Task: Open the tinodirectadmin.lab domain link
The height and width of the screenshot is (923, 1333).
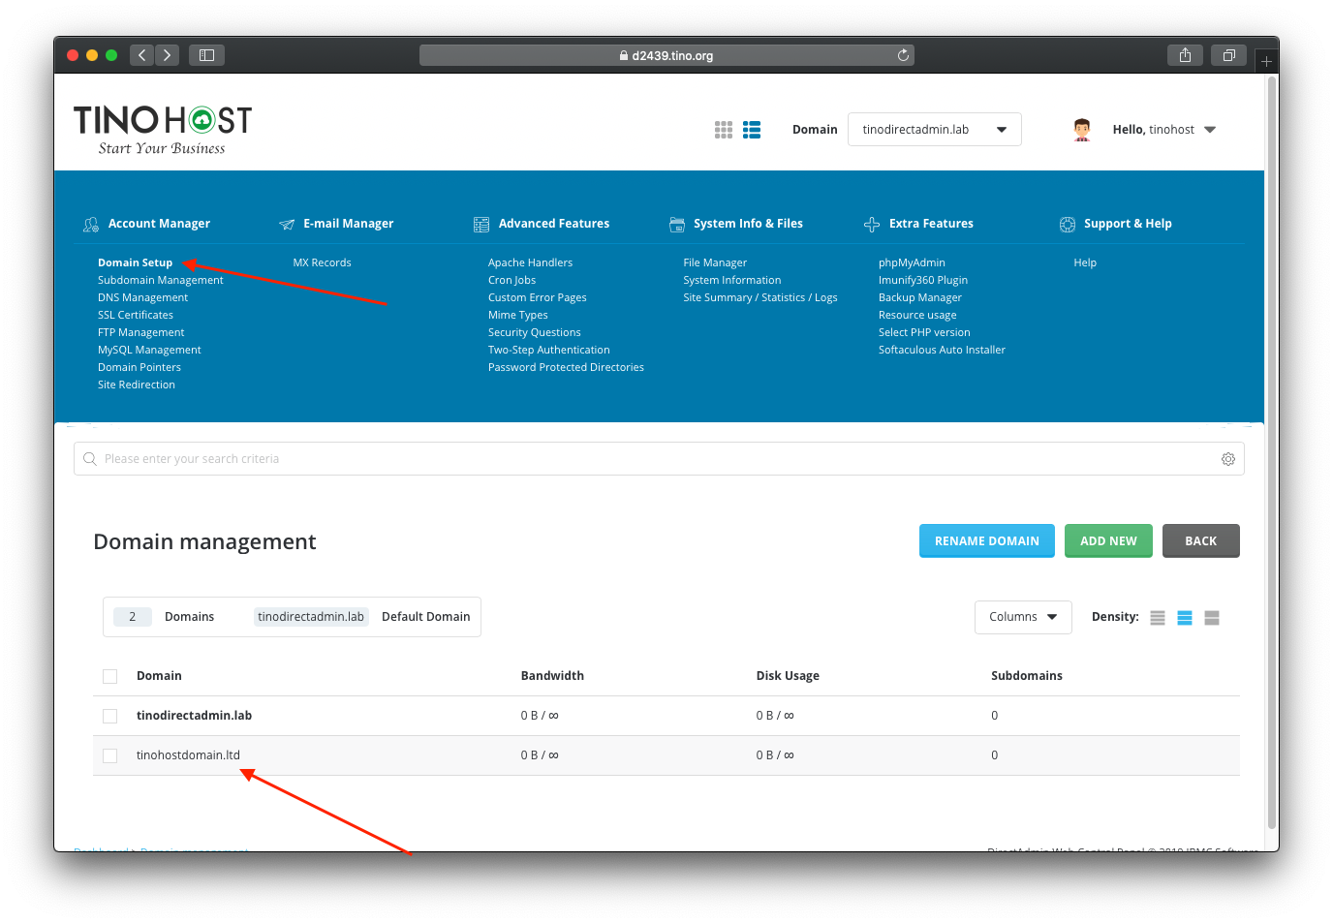Action: click(194, 716)
